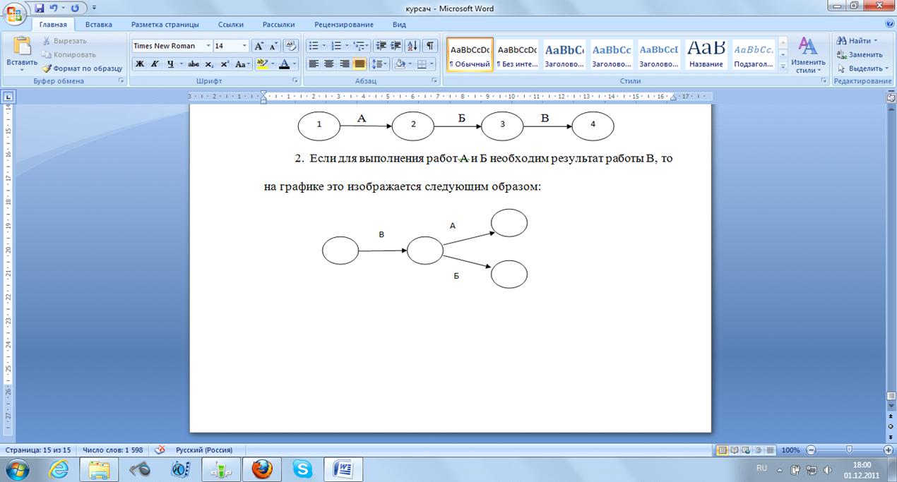
Task: Click the Clear Formatting icon
Action: point(290,46)
